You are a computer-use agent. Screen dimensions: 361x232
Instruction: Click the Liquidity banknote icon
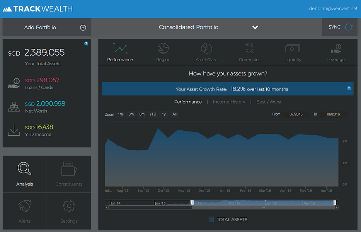click(x=293, y=48)
